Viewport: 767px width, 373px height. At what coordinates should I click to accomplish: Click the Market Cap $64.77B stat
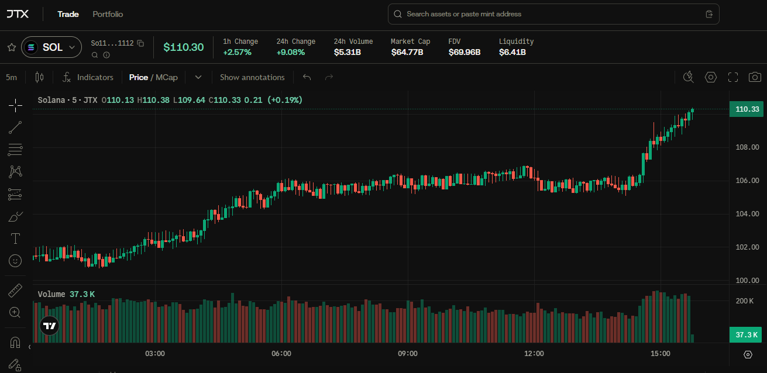pyautogui.click(x=410, y=47)
